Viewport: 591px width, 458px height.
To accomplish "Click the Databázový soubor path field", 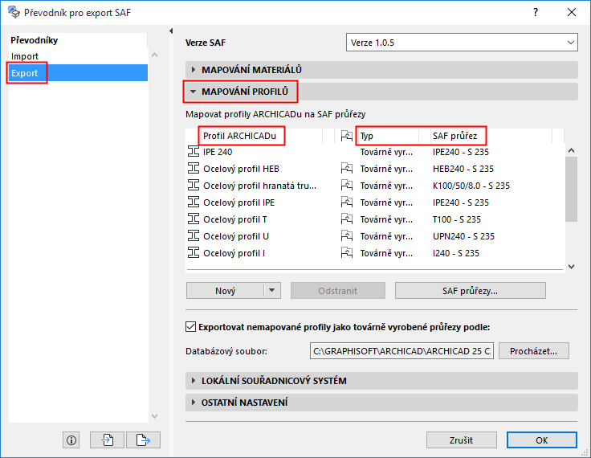I will click(x=401, y=351).
